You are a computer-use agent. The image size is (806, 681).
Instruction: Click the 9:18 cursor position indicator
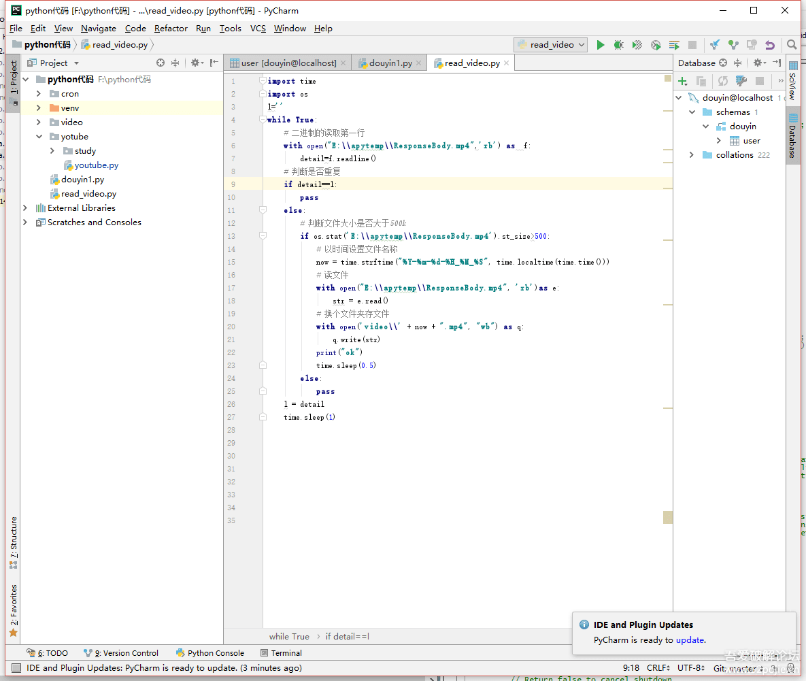click(631, 667)
